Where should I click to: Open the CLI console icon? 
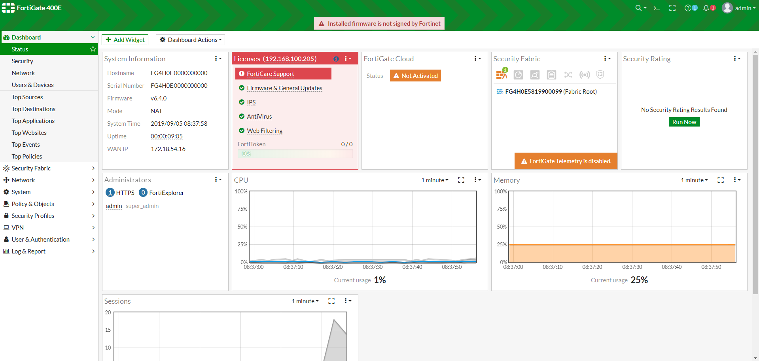click(x=657, y=8)
